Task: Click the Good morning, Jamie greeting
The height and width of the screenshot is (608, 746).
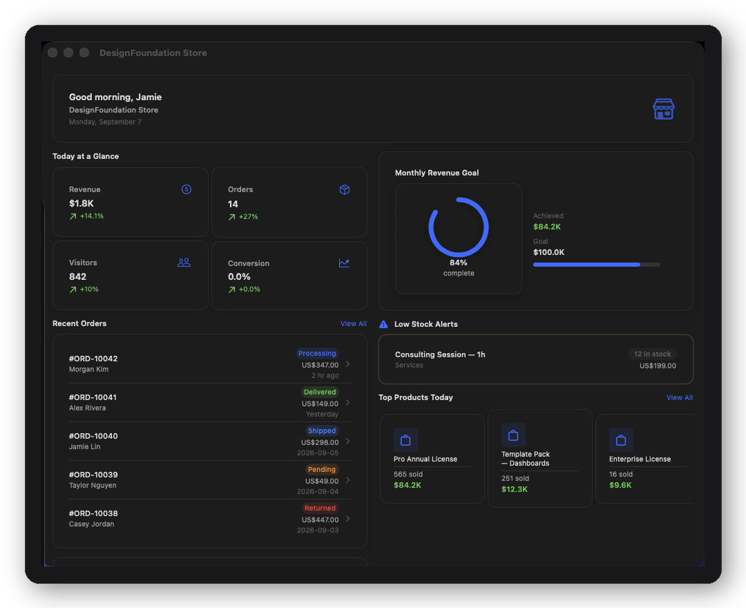Action: [x=115, y=97]
